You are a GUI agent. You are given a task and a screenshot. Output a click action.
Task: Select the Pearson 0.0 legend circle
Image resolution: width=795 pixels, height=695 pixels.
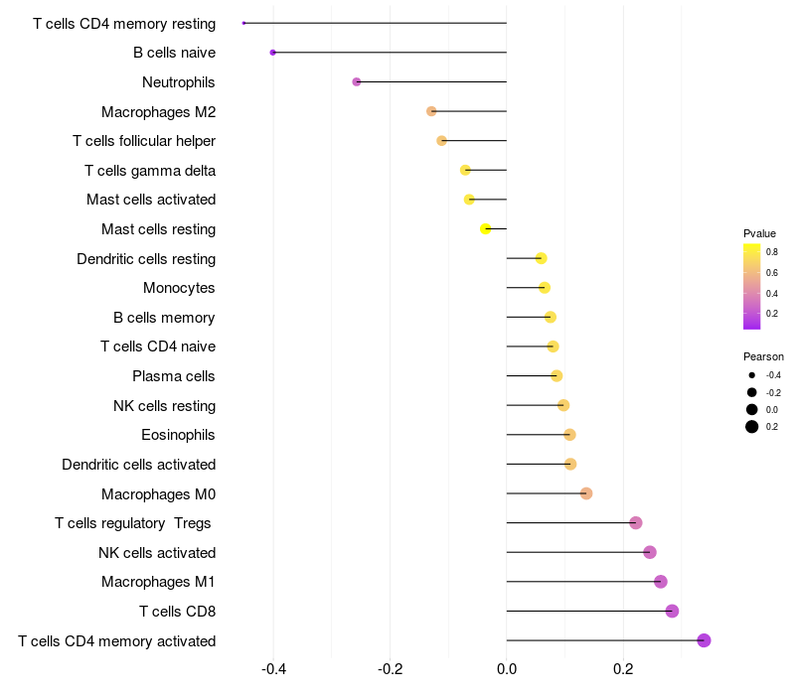pyautogui.click(x=752, y=409)
